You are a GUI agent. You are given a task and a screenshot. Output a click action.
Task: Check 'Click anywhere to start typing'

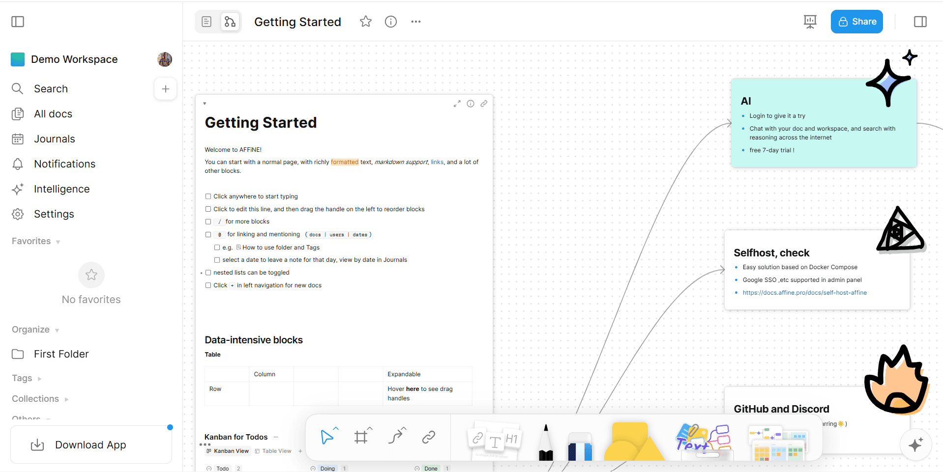tap(208, 196)
